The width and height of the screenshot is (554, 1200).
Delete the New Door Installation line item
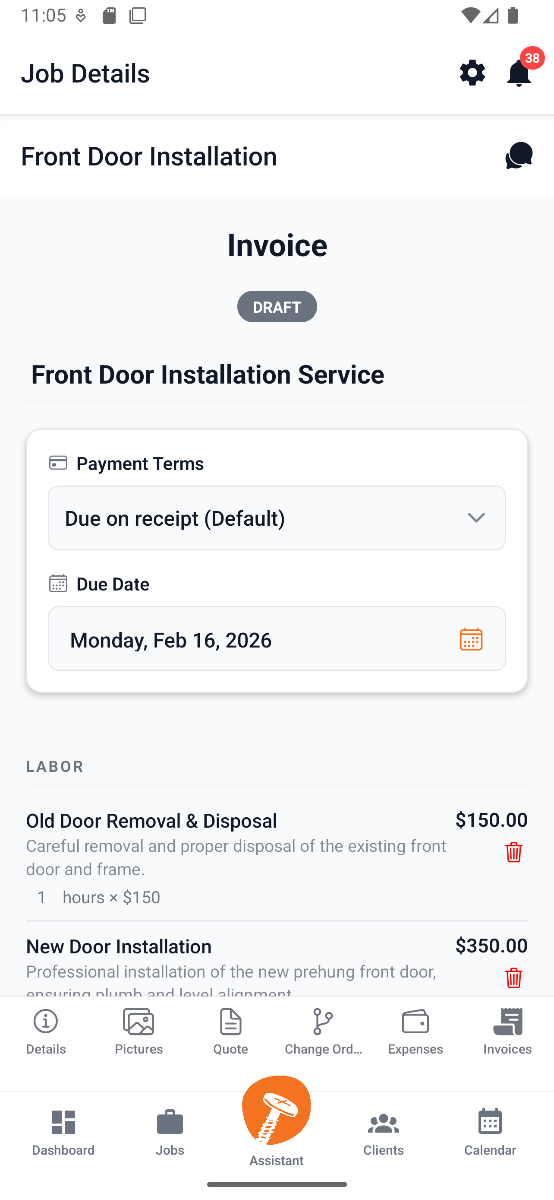point(513,977)
